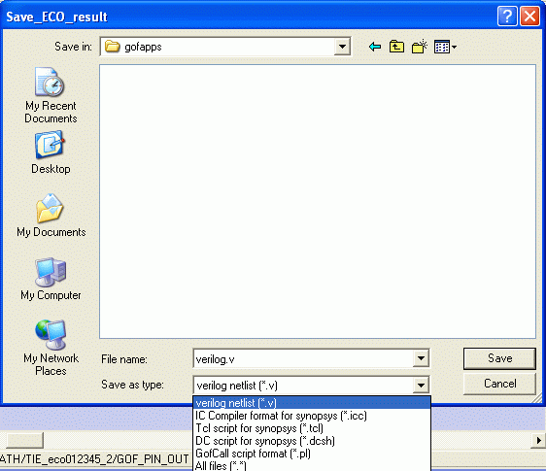546x471 pixels.
Task: Expand the Save in folder dropdown
Action: 342,47
